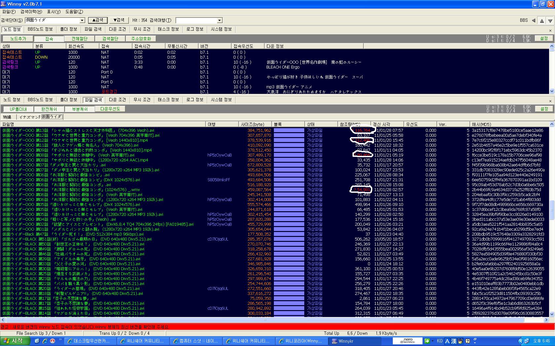This screenshot has width=555, height=346.
Task: Sort by the 사이즈(byte) column header
Action: pyautogui.click(x=256, y=124)
